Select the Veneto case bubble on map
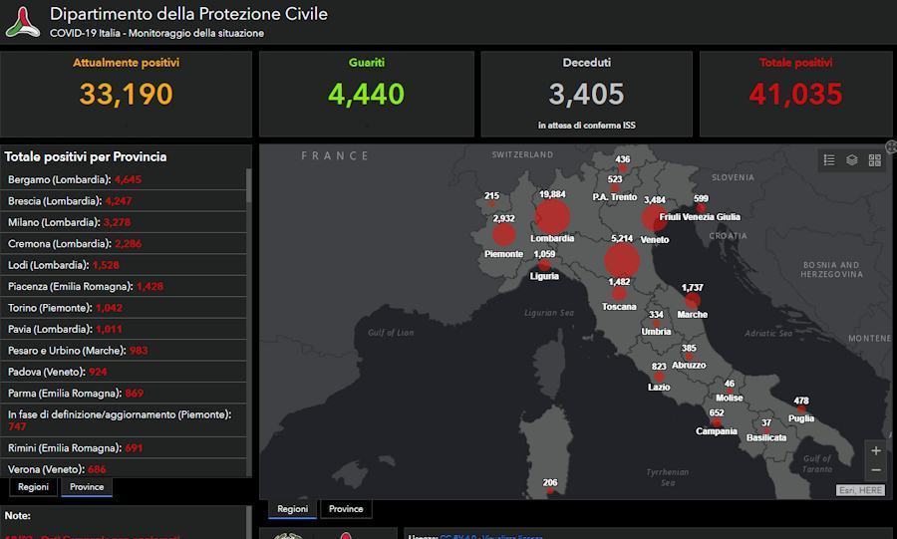 653,218
